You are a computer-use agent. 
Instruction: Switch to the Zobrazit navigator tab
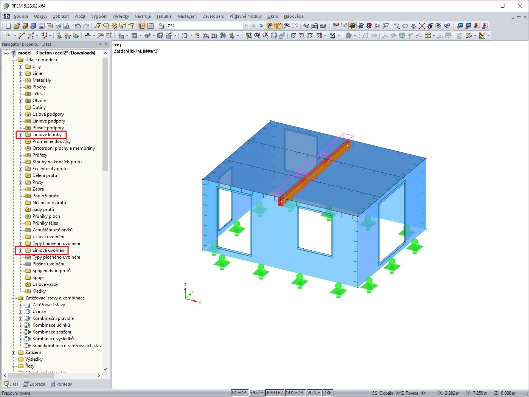34,384
